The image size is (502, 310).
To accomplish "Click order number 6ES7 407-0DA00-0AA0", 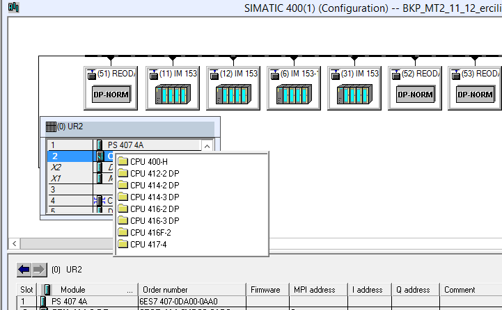I will pos(179,302).
